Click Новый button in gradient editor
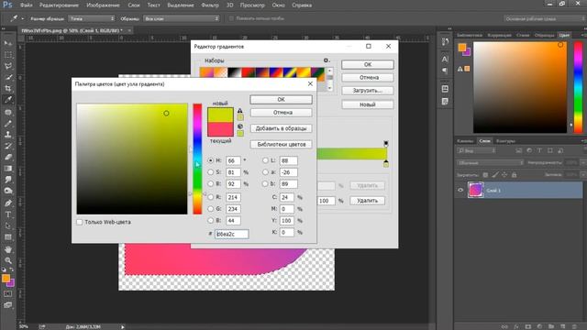Viewport: 587px width, 330px height. tap(367, 104)
